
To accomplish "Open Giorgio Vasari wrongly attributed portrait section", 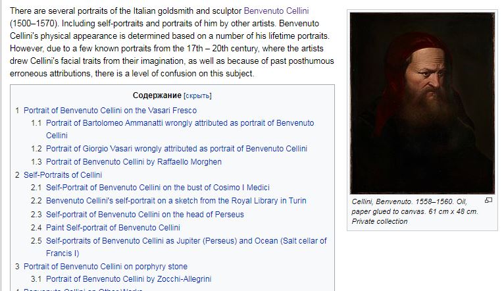I will pyautogui.click(x=176, y=149).
